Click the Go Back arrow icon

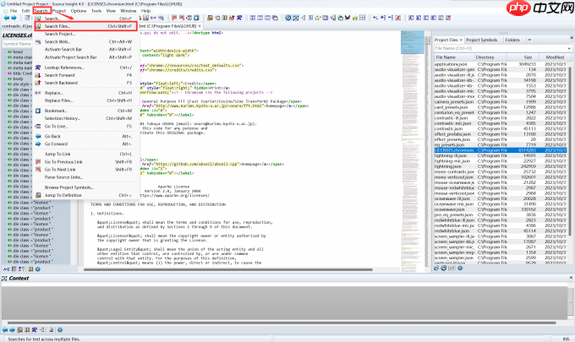point(37,136)
